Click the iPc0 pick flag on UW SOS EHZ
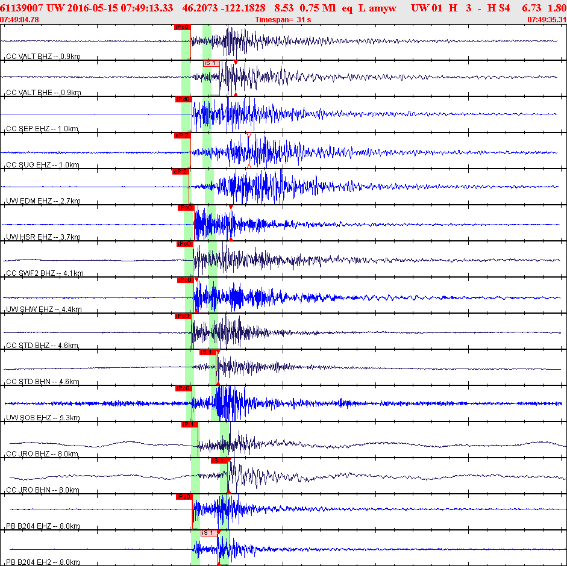 click(x=183, y=388)
